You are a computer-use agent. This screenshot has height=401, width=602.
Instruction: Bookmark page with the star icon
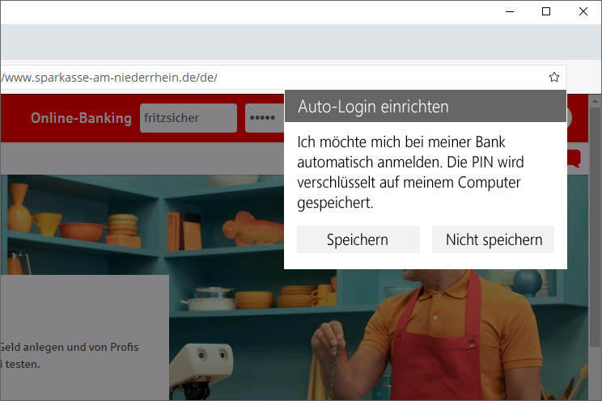(554, 77)
